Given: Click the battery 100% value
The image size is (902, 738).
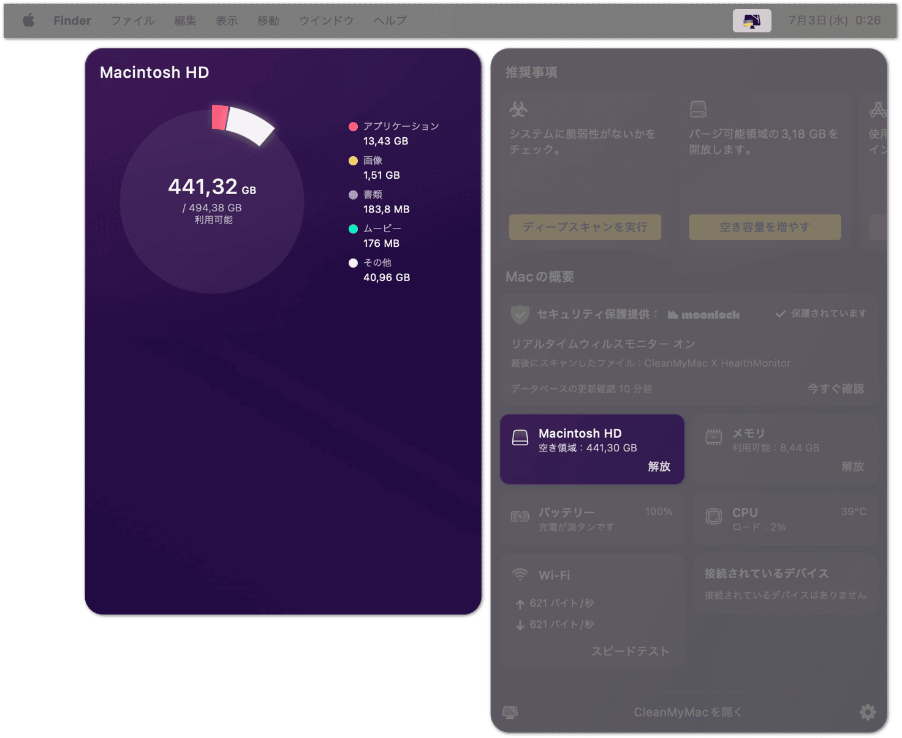Looking at the screenshot, I should point(659,512).
